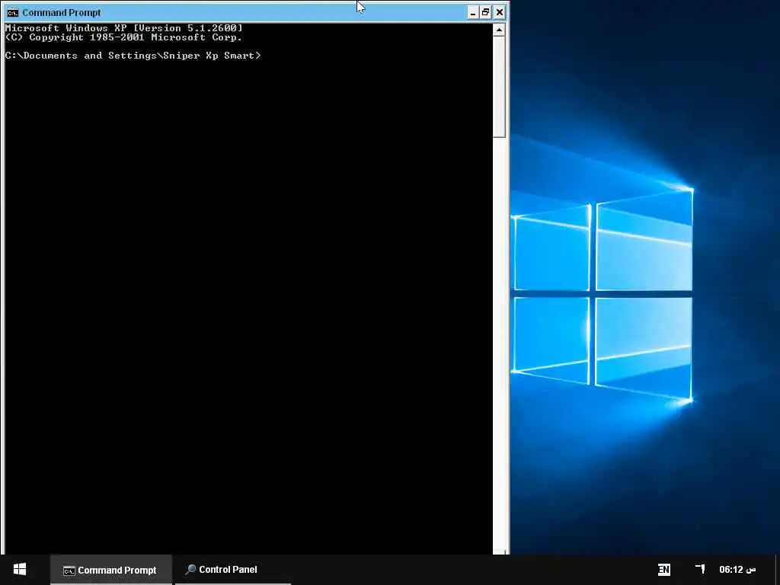Open the clock showing 06:12
Screen dimensions: 780x585
(737, 570)
